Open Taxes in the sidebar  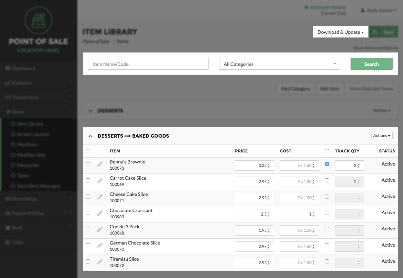[23, 176]
